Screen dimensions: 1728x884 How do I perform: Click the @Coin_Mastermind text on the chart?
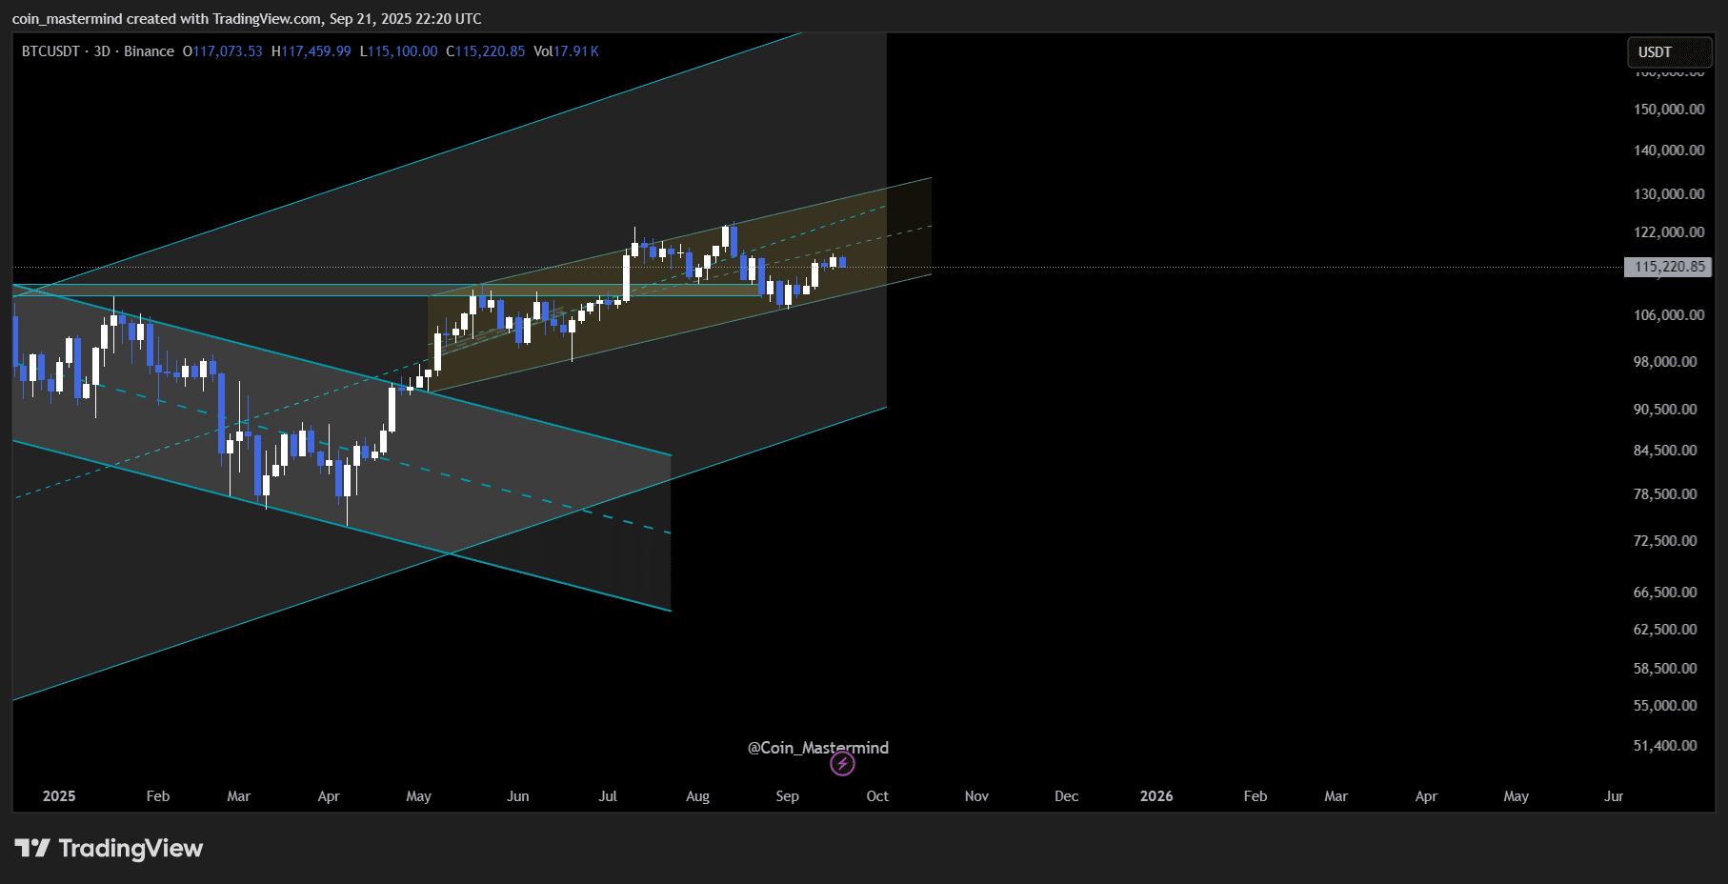coord(818,748)
